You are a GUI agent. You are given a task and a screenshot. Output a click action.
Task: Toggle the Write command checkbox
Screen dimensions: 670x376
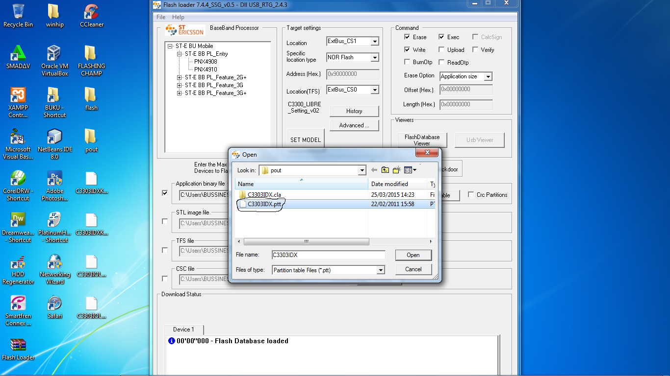pos(407,49)
